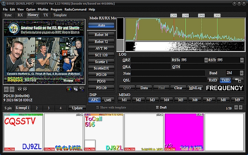The image size is (248, 155).
Task: Select the S.pix tab
Action: tap(8, 108)
